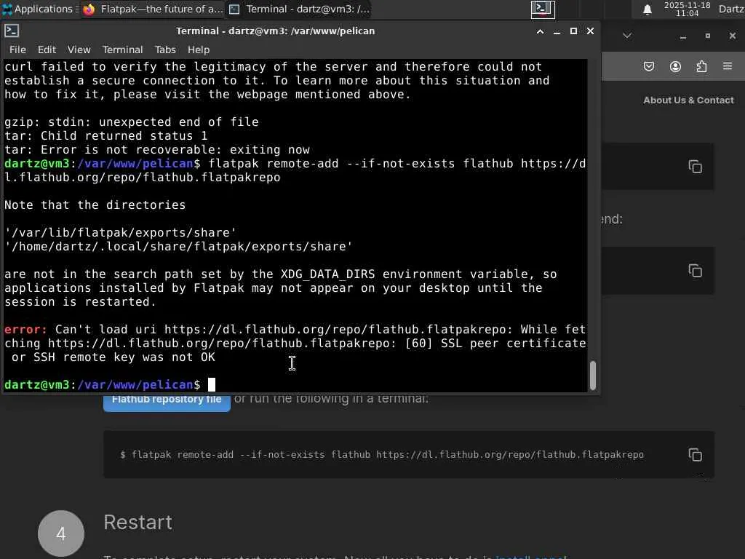Open the Firefox Pocket save icon
The width and height of the screenshot is (745, 559).
(648, 66)
